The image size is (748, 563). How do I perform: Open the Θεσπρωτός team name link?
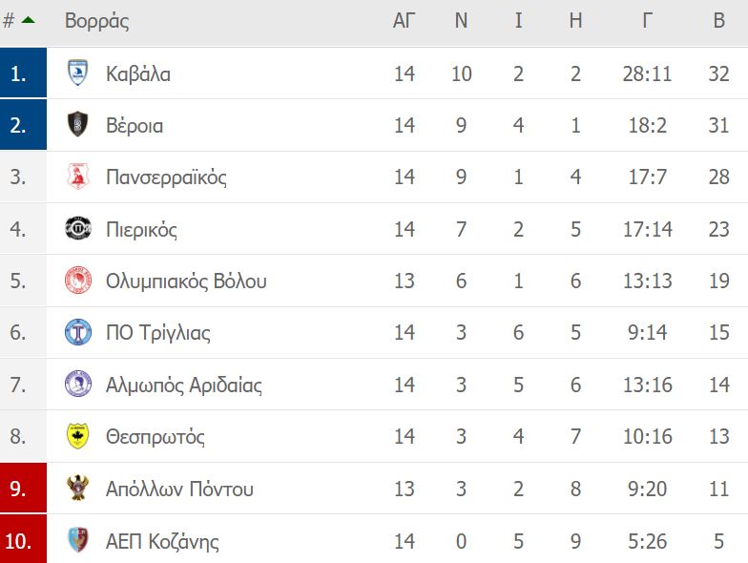155,437
